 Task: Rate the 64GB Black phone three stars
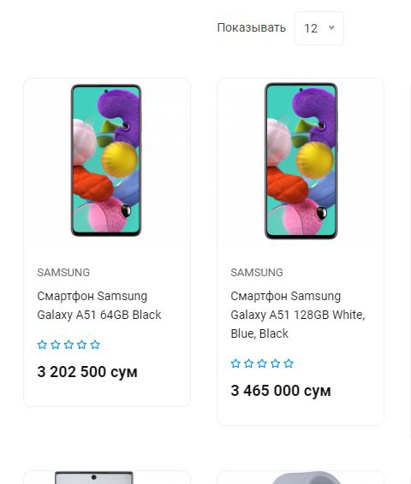68,345
